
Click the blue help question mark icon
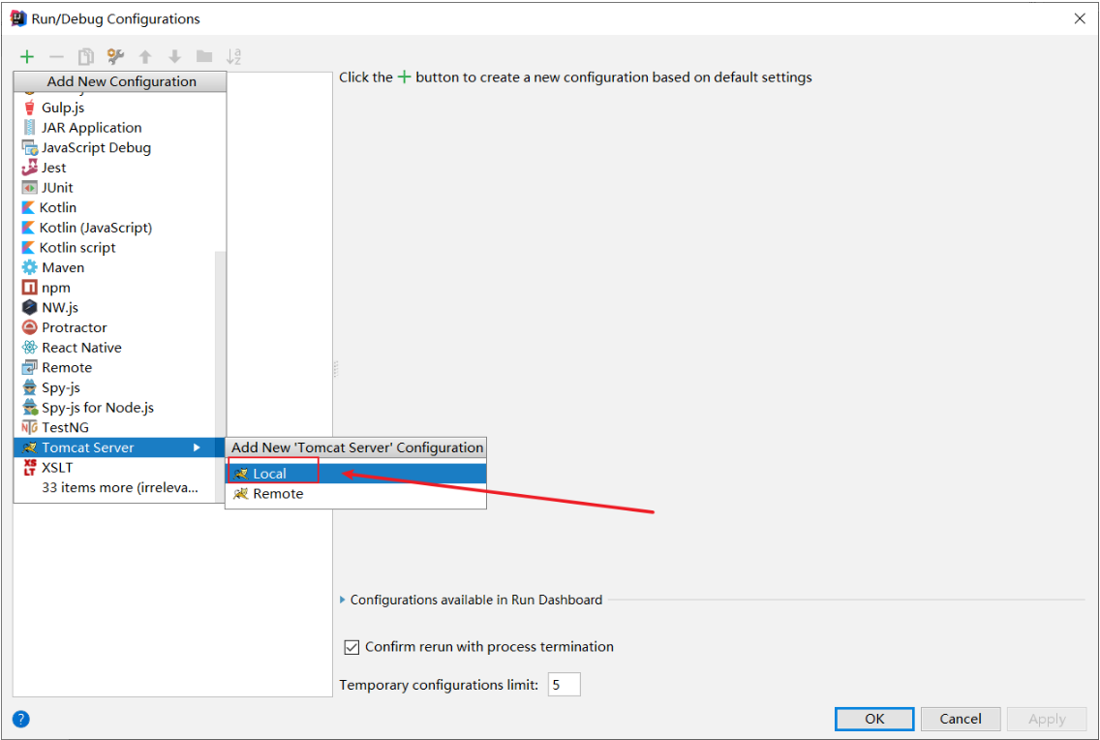point(21,719)
